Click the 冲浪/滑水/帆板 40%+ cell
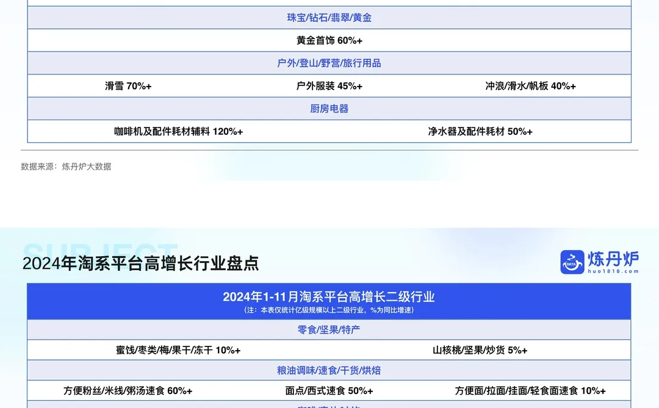 click(530, 86)
